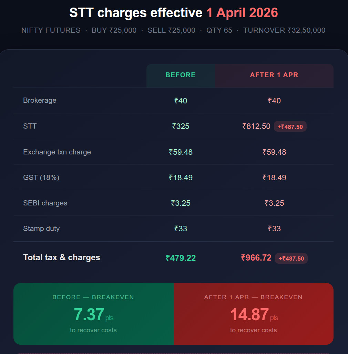Click the TURNOVER ₹32,50,000 text in the subtitle
348x354 pixels.
pos(284,30)
